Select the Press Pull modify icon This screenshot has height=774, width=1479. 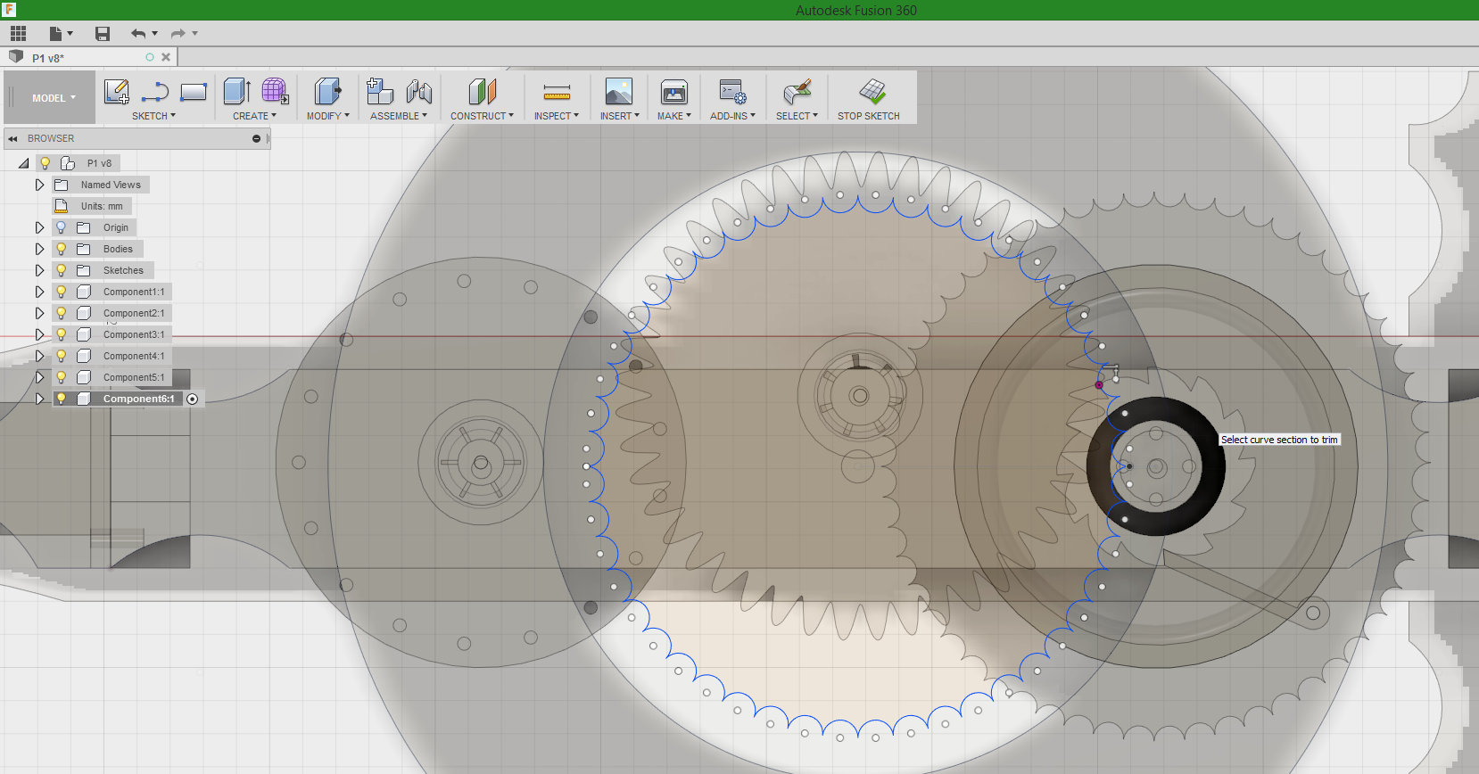coord(328,91)
